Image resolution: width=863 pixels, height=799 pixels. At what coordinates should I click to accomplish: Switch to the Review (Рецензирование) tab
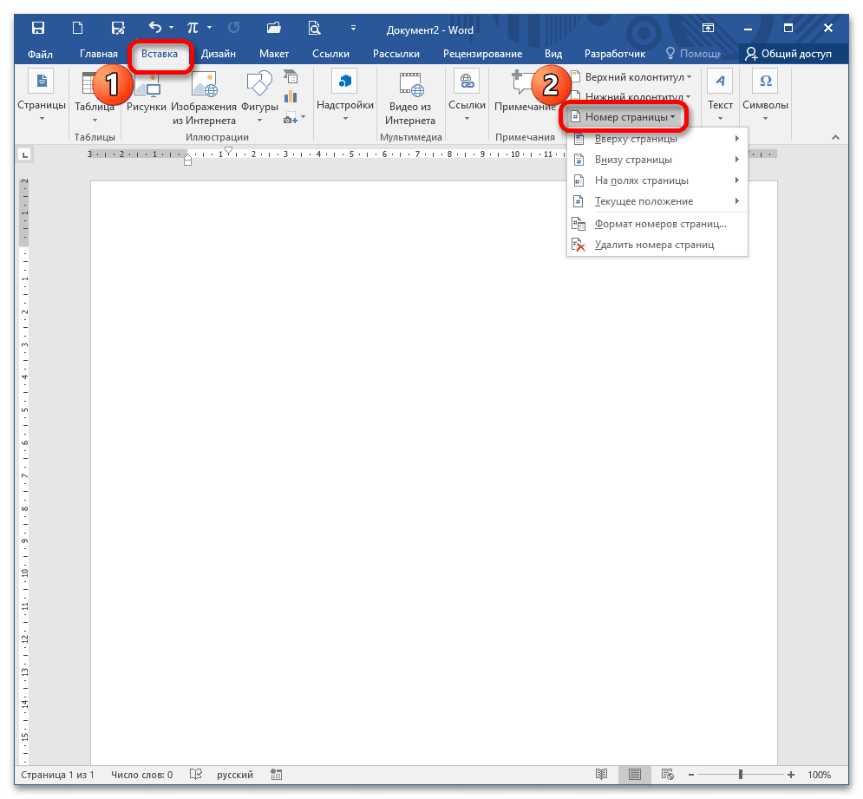point(483,54)
